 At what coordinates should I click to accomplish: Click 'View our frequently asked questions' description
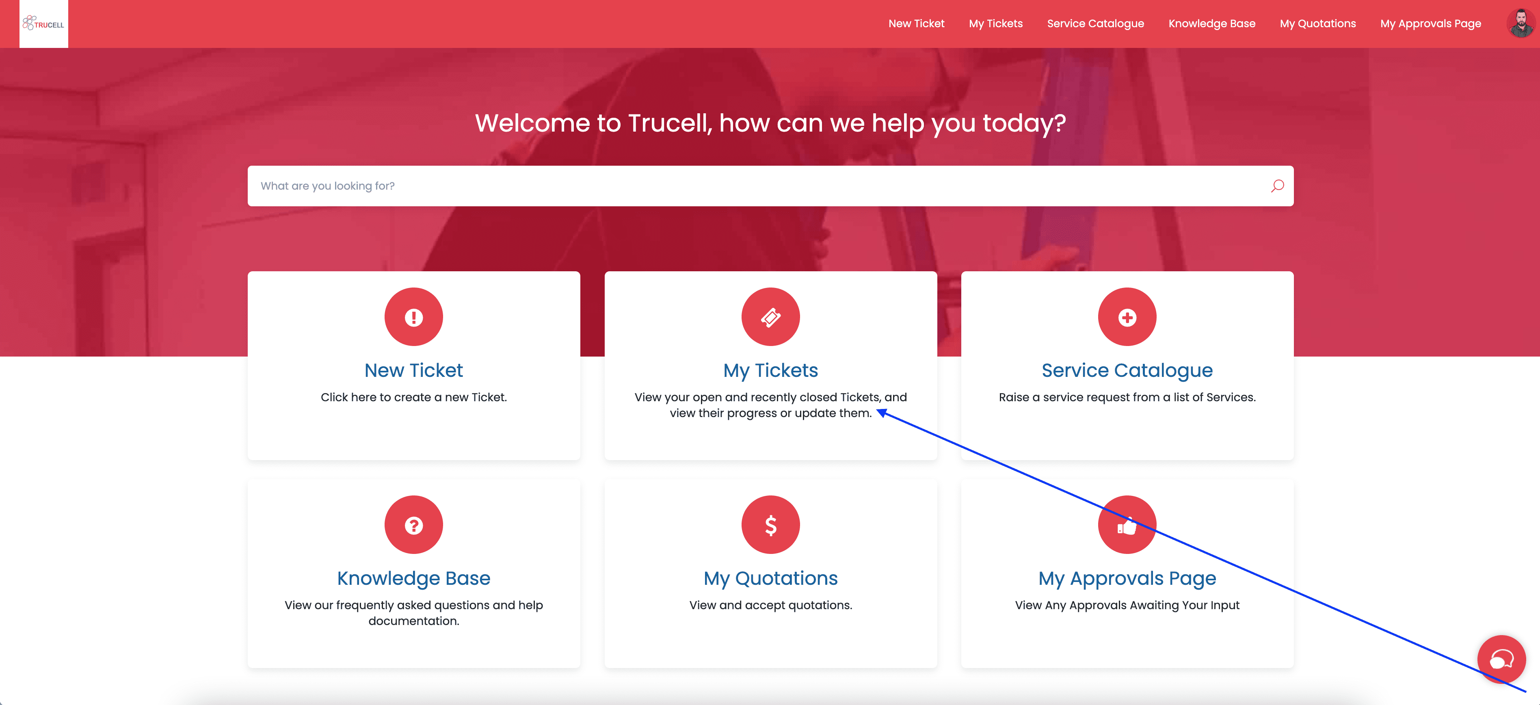[414, 613]
